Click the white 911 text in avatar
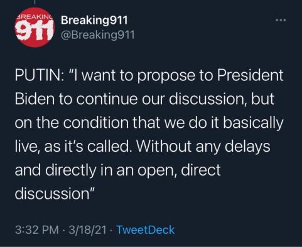Viewport: 302px width, 247px height. tap(35, 31)
